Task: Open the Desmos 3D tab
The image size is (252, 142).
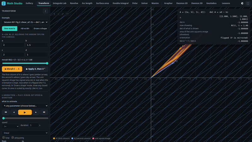Action: point(197,3)
